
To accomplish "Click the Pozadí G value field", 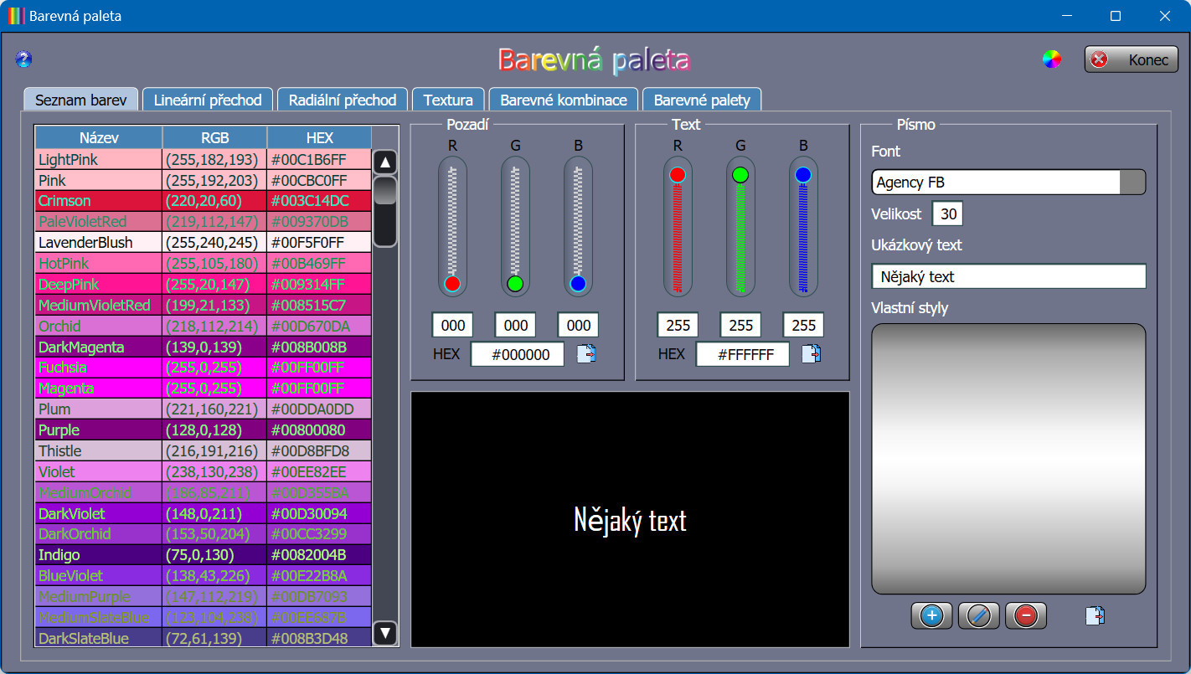I will click(x=516, y=325).
